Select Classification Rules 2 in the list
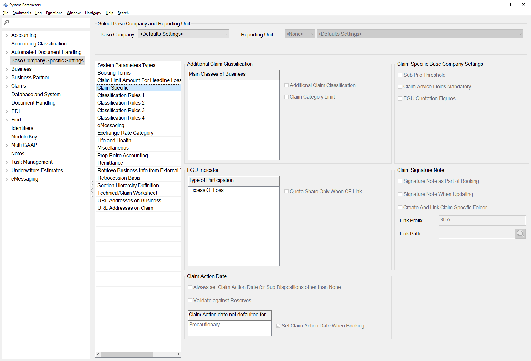This screenshot has height=361, width=531. (x=121, y=103)
